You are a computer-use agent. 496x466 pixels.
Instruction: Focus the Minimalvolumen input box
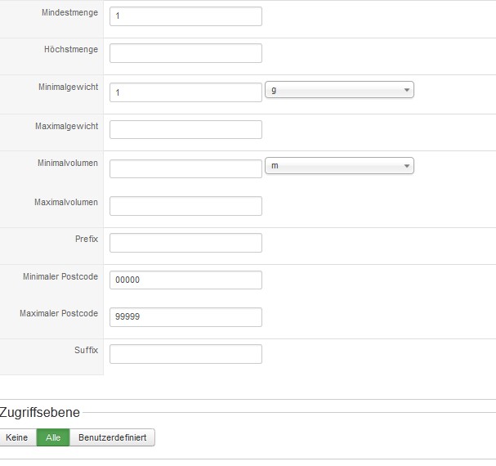click(185, 168)
